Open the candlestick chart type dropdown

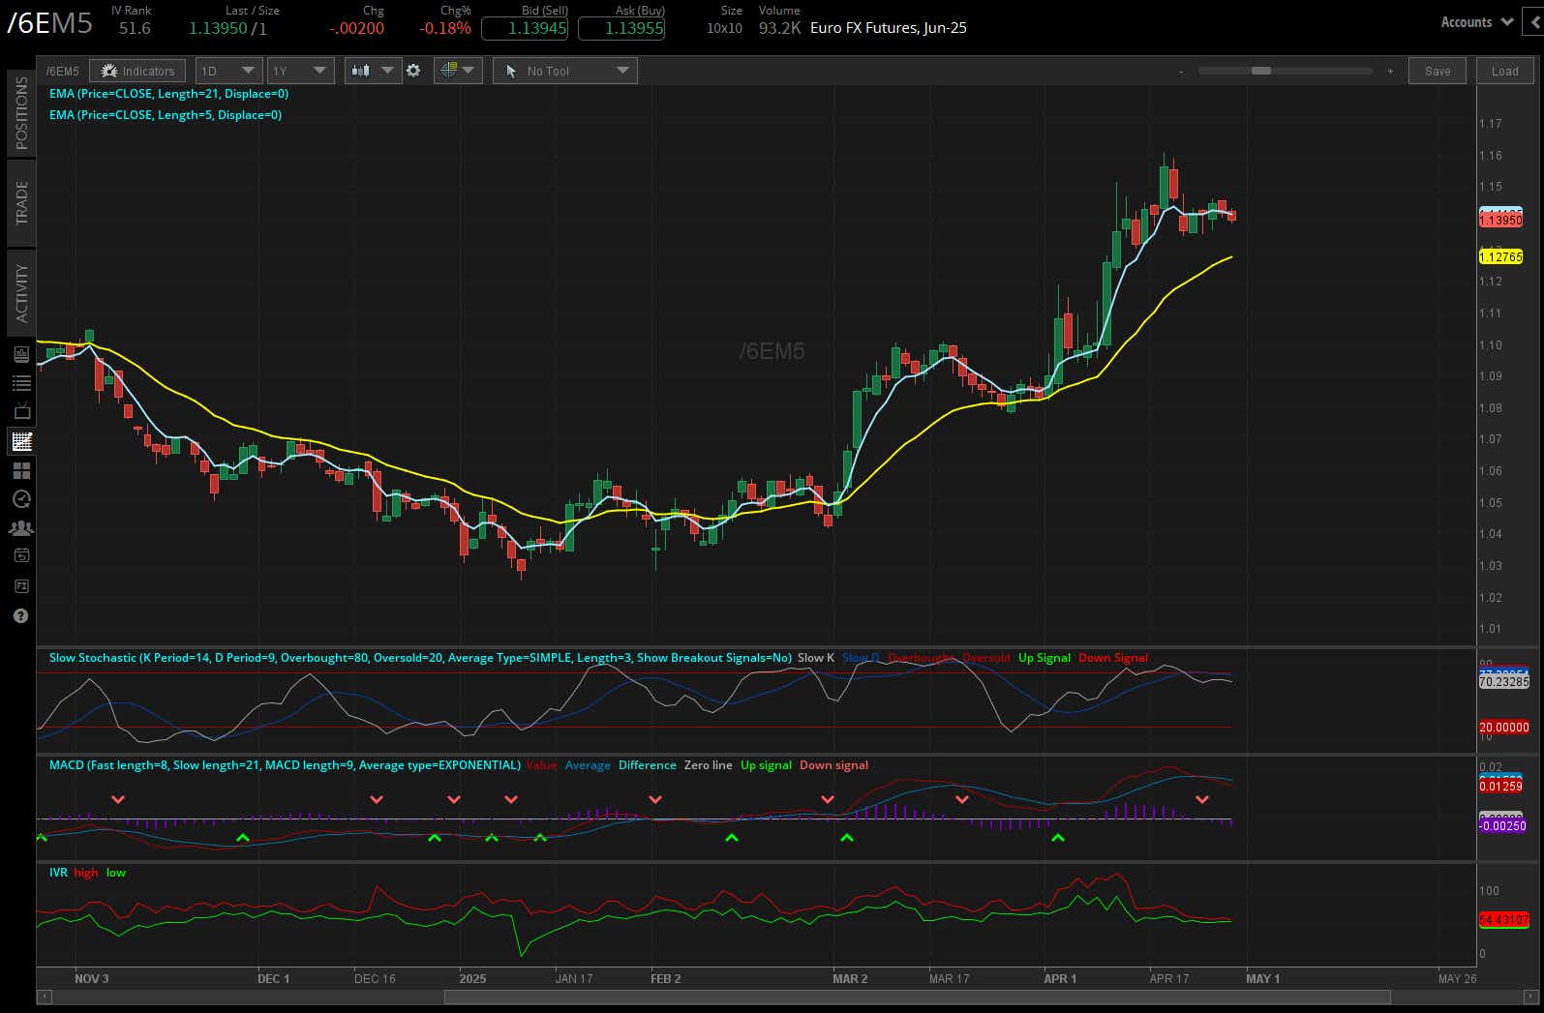[373, 71]
